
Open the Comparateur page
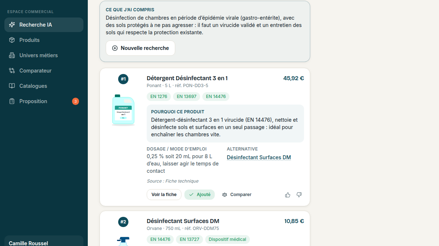point(44,71)
